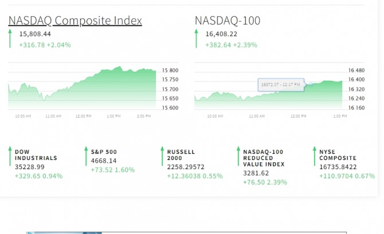Click the 15,808.44 Composite index value
Image resolution: width=384 pixels, height=234 pixels.
[x=35, y=34]
